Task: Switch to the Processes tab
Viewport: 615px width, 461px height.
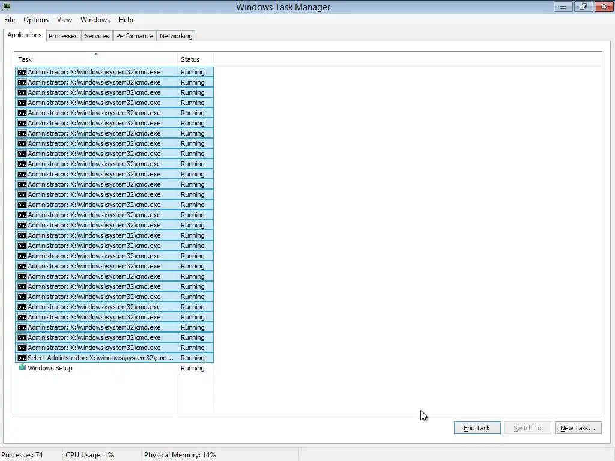Action: pyautogui.click(x=63, y=36)
